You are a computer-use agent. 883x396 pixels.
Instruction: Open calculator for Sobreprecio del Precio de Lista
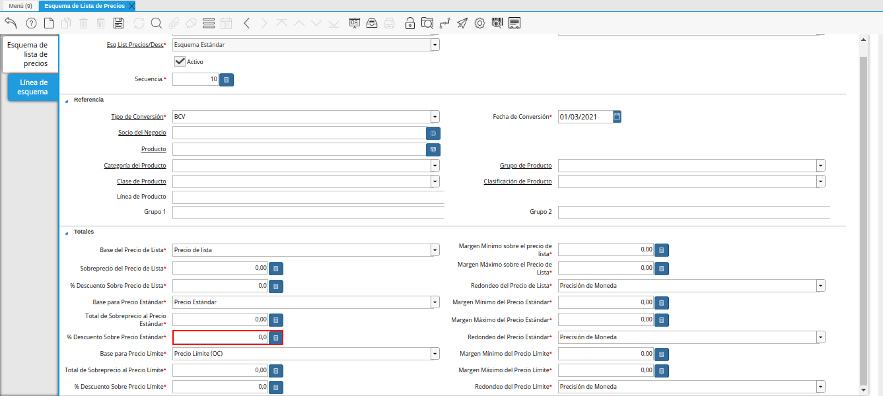276,269
